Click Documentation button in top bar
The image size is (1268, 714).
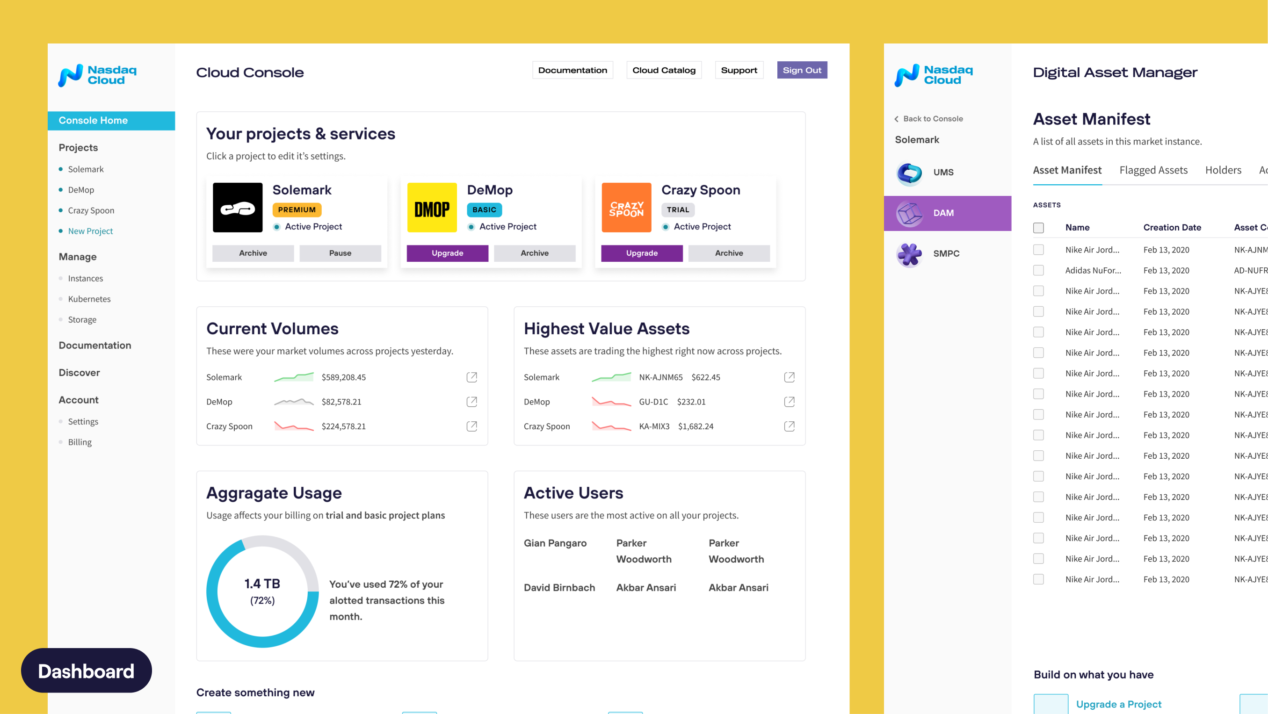[572, 70]
